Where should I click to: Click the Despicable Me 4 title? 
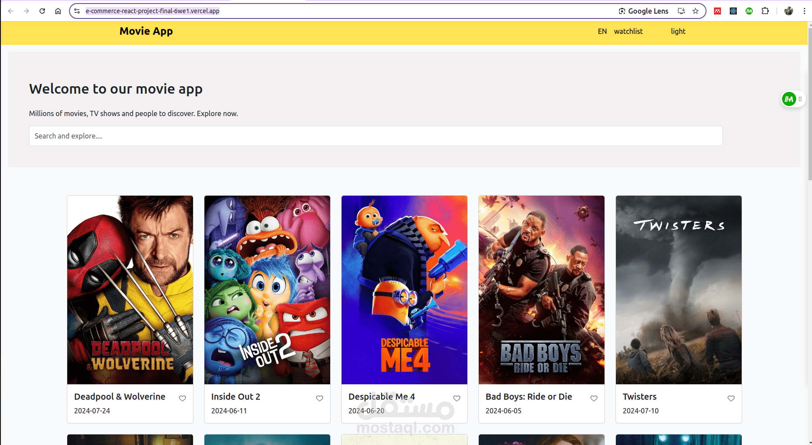[382, 397]
